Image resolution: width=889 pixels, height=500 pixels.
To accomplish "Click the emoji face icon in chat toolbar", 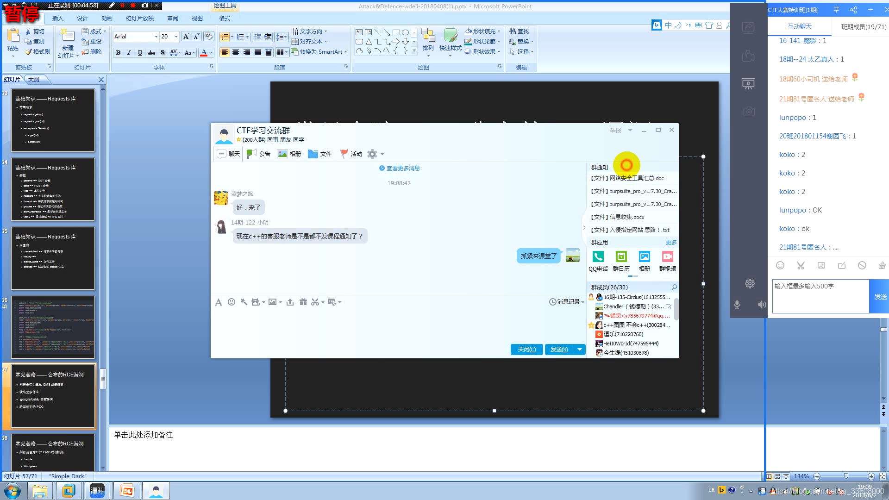I will tap(232, 302).
